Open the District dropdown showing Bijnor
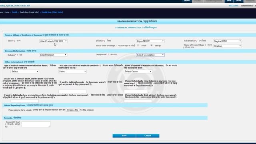The height and width of the screenshot is (144, 256). [150, 41]
